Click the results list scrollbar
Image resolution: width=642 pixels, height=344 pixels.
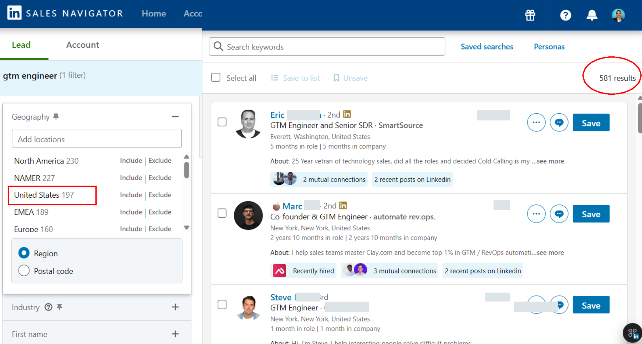pos(640,118)
